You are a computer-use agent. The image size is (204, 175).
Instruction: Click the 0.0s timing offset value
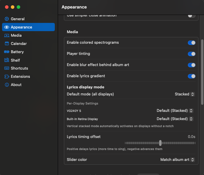pyautogui.click(x=191, y=137)
